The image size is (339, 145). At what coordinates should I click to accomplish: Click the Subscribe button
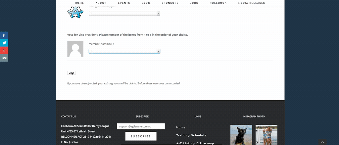pos(141,136)
